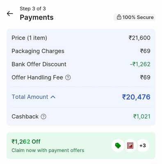Open Cashback info question icon
Screen dimensions: 162x164
pyautogui.click(x=43, y=116)
